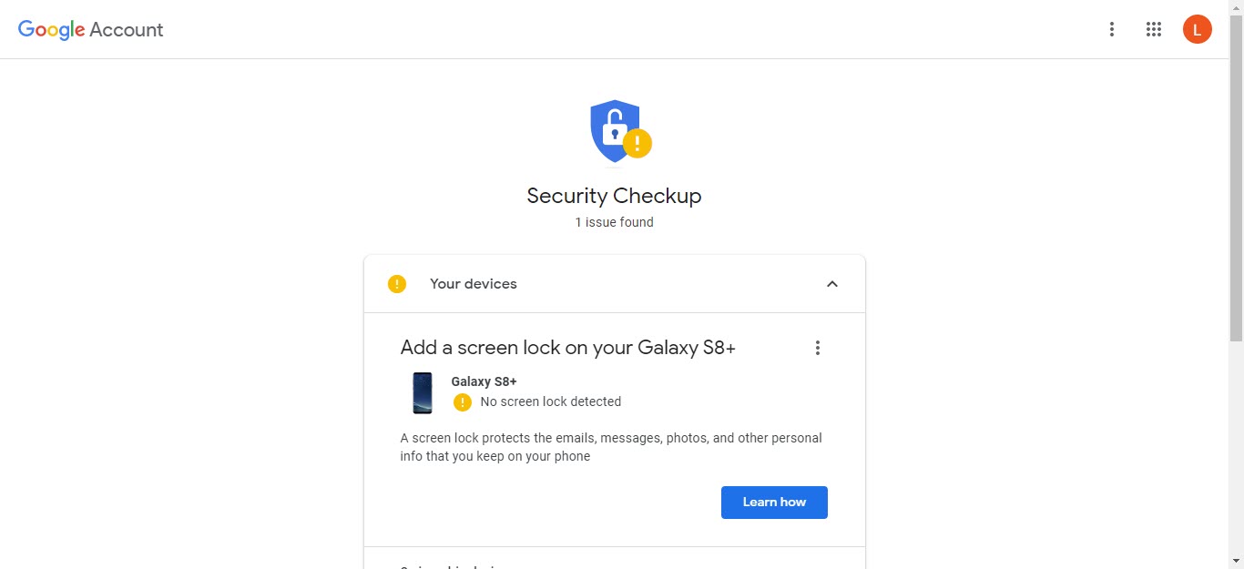1244x569 pixels.
Task: Click the scrollbar up arrow
Action: click(x=1236, y=7)
